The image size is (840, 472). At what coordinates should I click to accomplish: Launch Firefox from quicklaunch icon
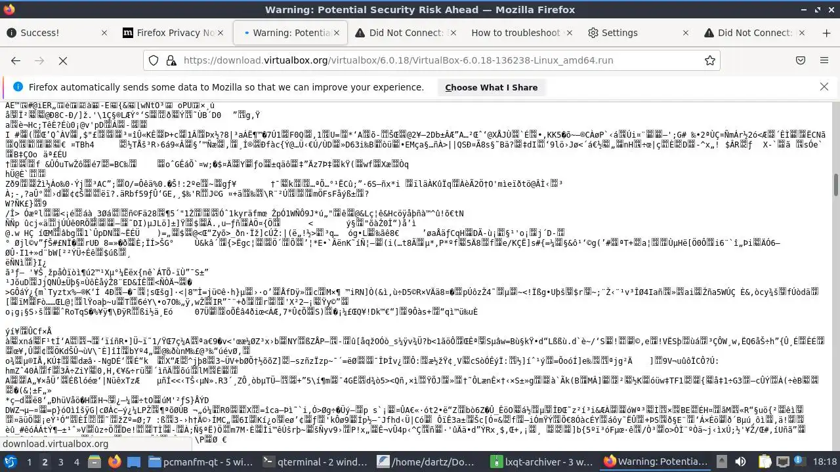(114, 462)
